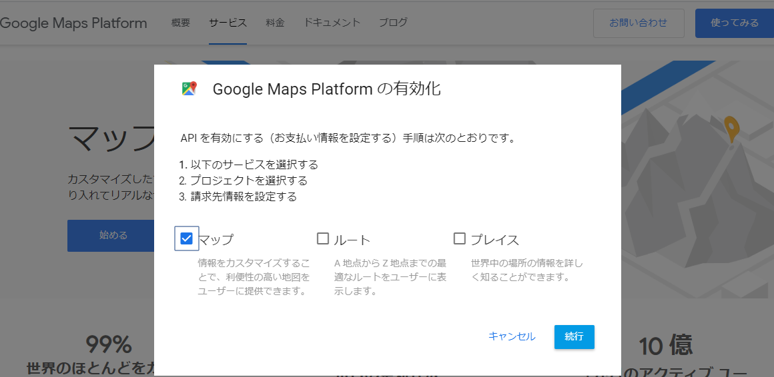Click the 99% statistic text
This screenshot has height=377, width=774.
(x=109, y=344)
